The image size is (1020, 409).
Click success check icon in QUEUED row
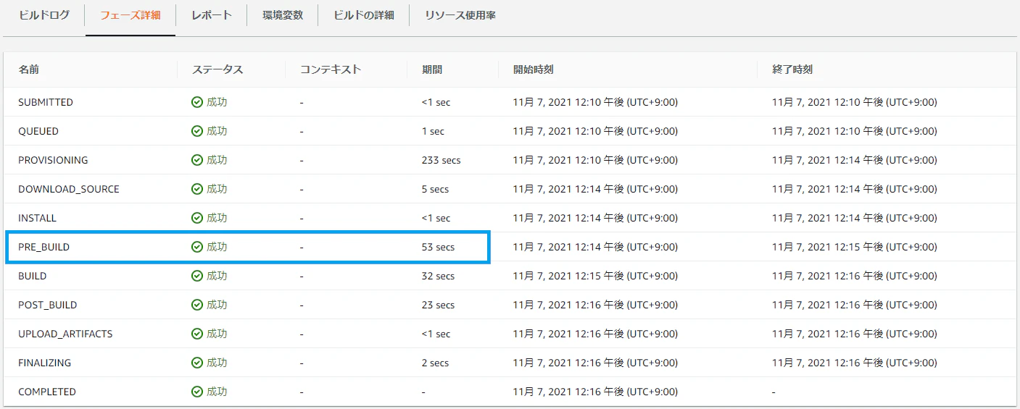pos(197,131)
